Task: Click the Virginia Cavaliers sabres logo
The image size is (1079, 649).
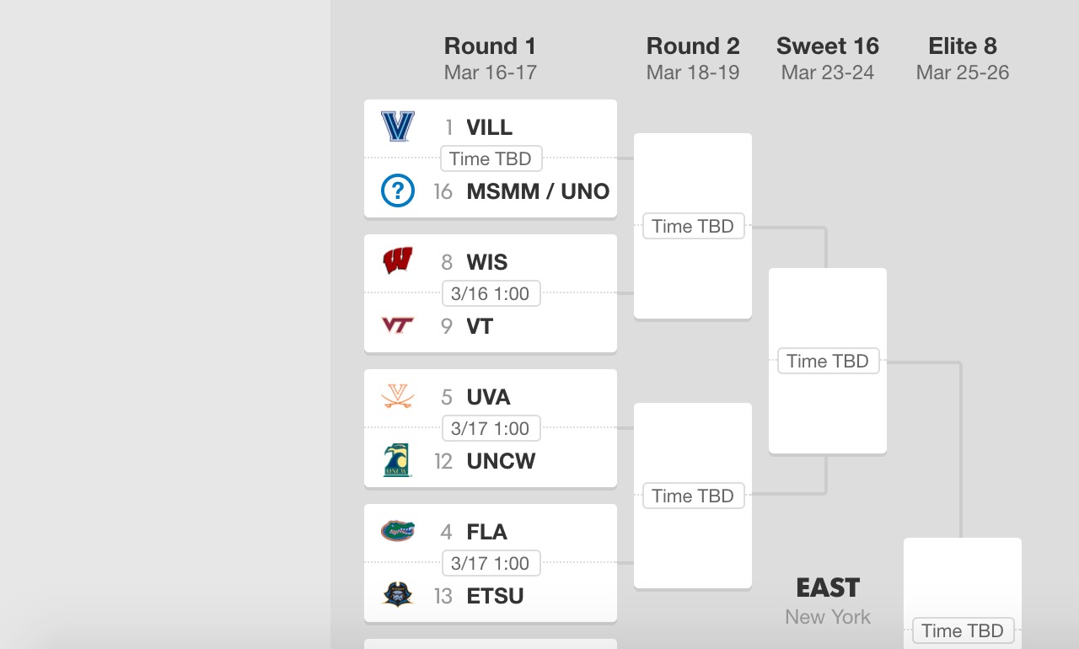Action: pos(398,396)
